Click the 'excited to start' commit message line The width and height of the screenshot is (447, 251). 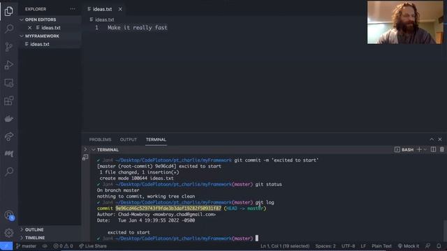(129, 232)
